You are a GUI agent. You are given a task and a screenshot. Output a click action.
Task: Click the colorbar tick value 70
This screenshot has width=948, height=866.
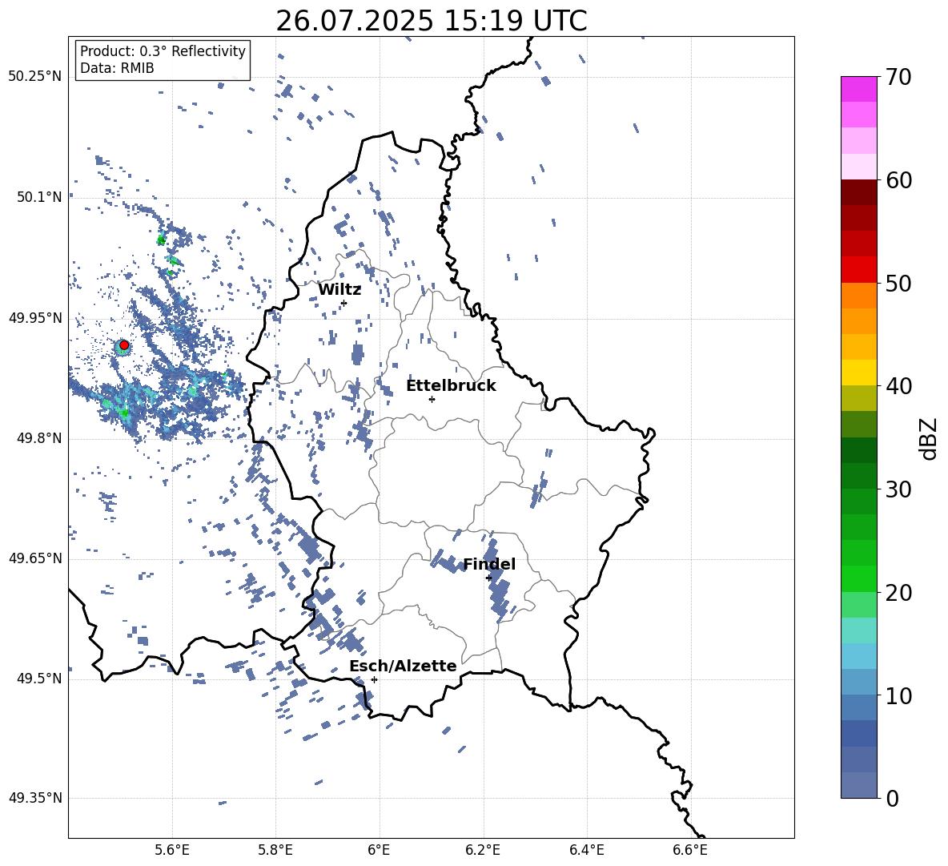[x=898, y=78]
